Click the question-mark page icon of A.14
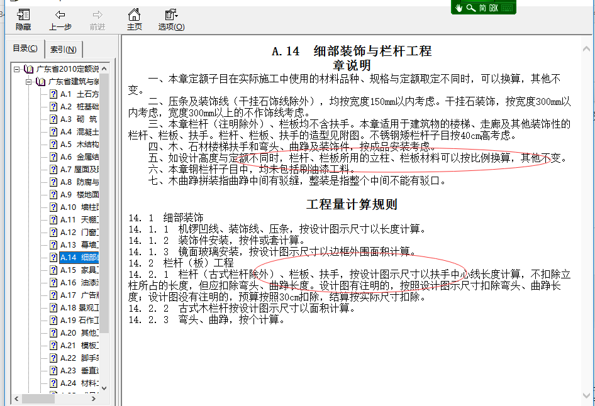The width and height of the screenshot is (595, 406). tap(53, 258)
